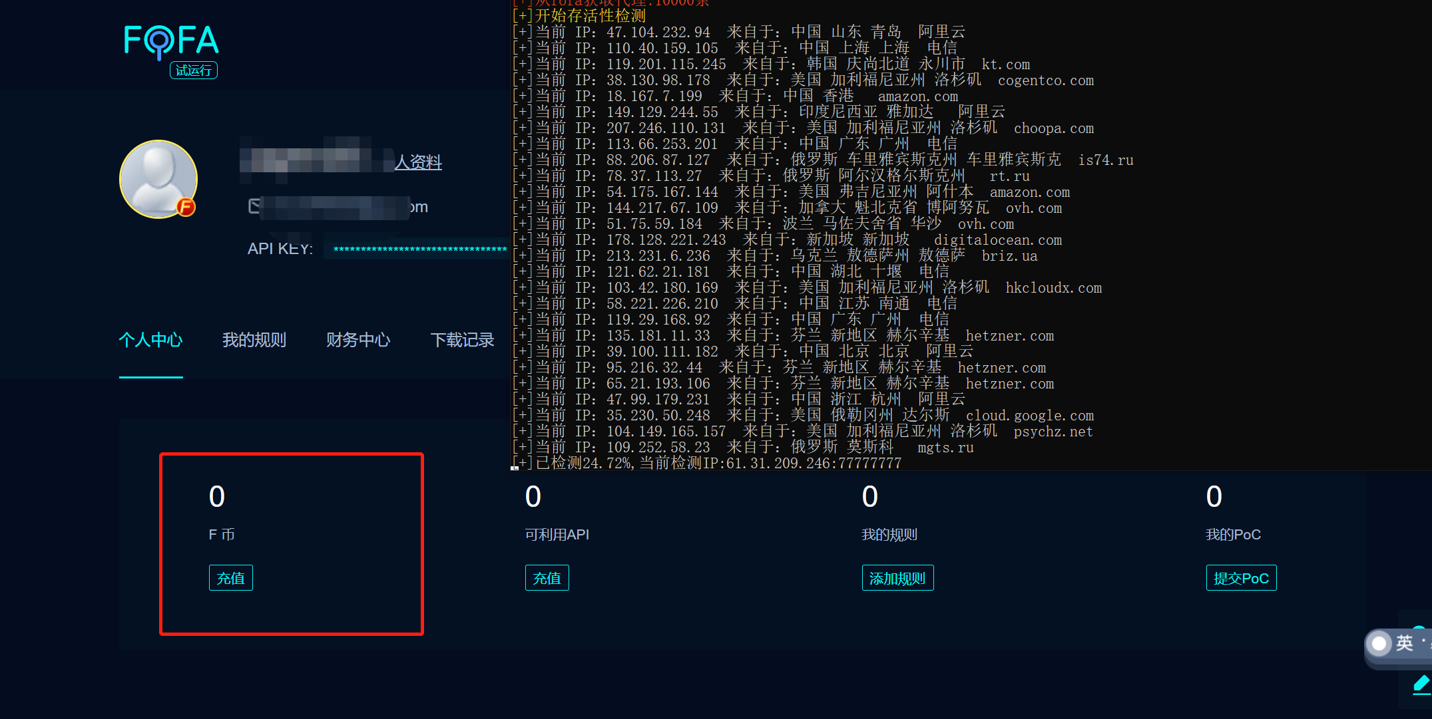Click the FOFA logo

click(171, 41)
